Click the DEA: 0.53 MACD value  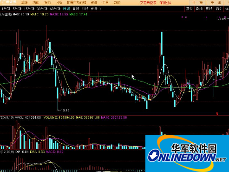[x=37, y=152]
